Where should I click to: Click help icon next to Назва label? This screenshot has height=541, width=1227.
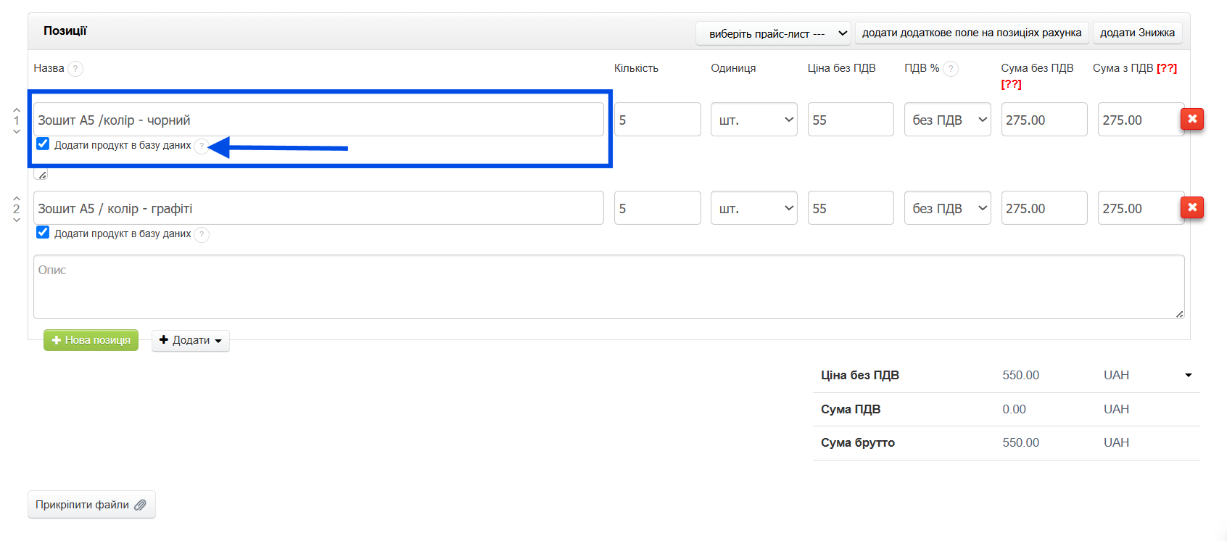[x=75, y=69]
